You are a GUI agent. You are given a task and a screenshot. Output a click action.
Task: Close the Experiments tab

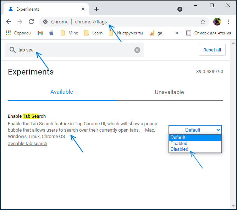pos(83,9)
